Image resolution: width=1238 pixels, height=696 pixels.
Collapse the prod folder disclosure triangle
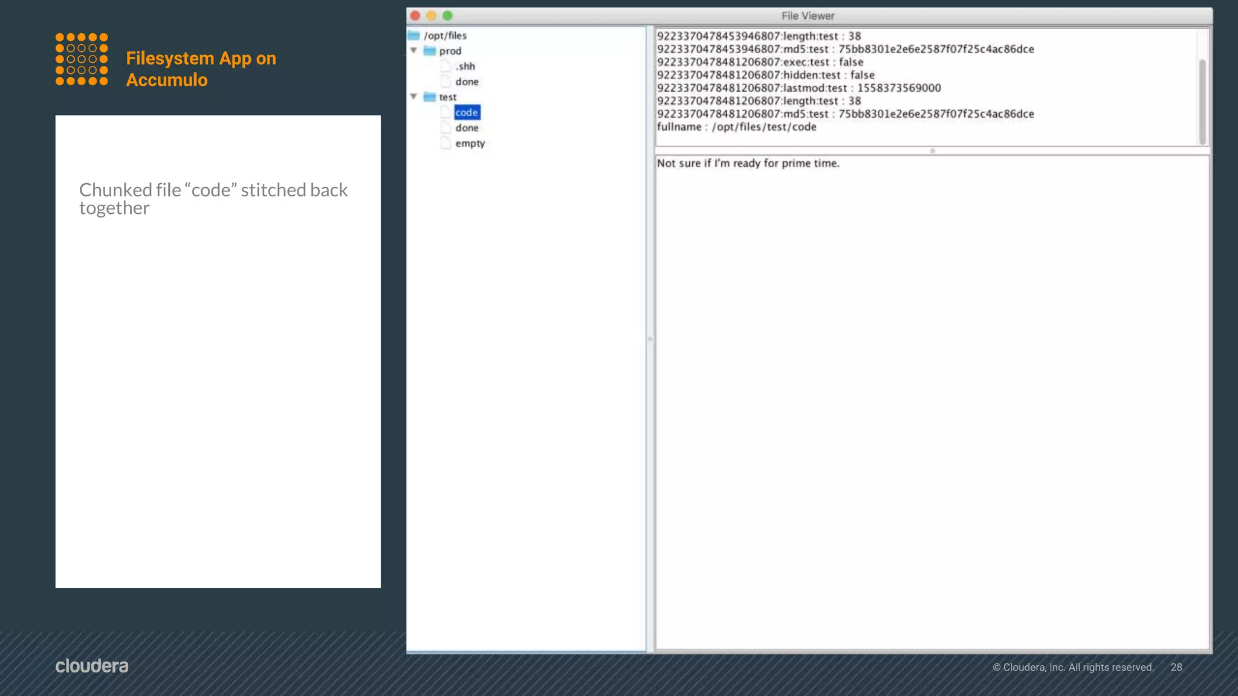pyautogui.click(x=413, y=51)
